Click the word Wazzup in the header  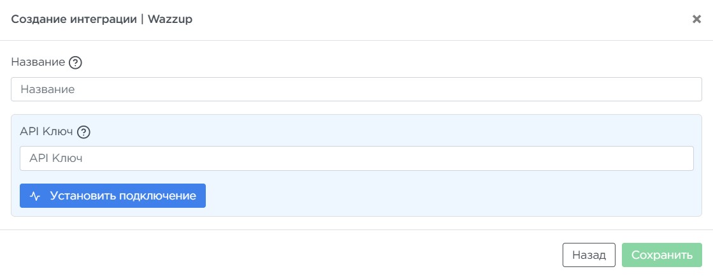[x=170, y=19]
